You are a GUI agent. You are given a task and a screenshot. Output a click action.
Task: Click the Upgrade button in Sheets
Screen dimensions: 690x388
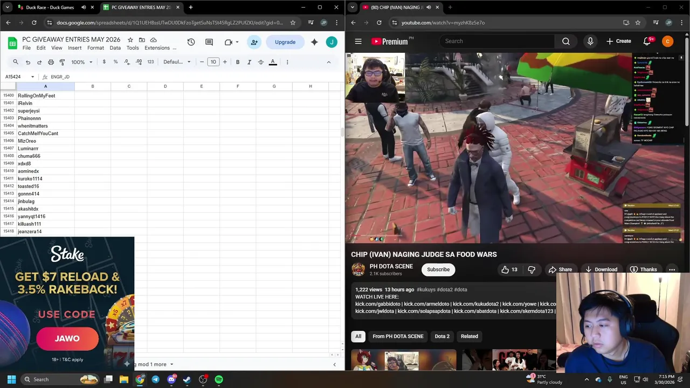click(285, 42)
